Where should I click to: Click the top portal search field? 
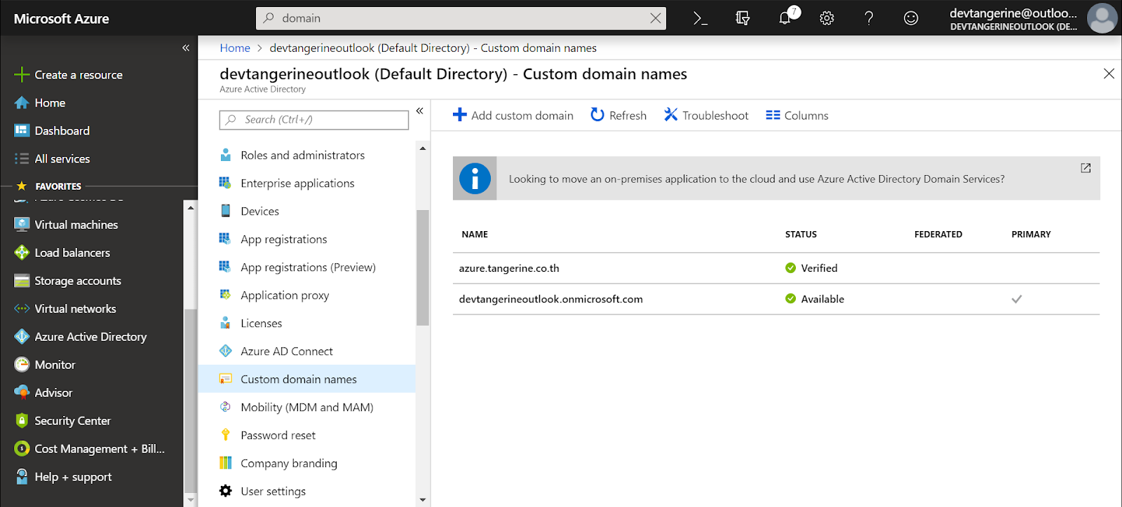[461, 18]
